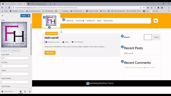The width and height of the screenshot is (171, 96).
Task: Open the Chrome extensions puzzle icon
Action: (x=158, y=8)
